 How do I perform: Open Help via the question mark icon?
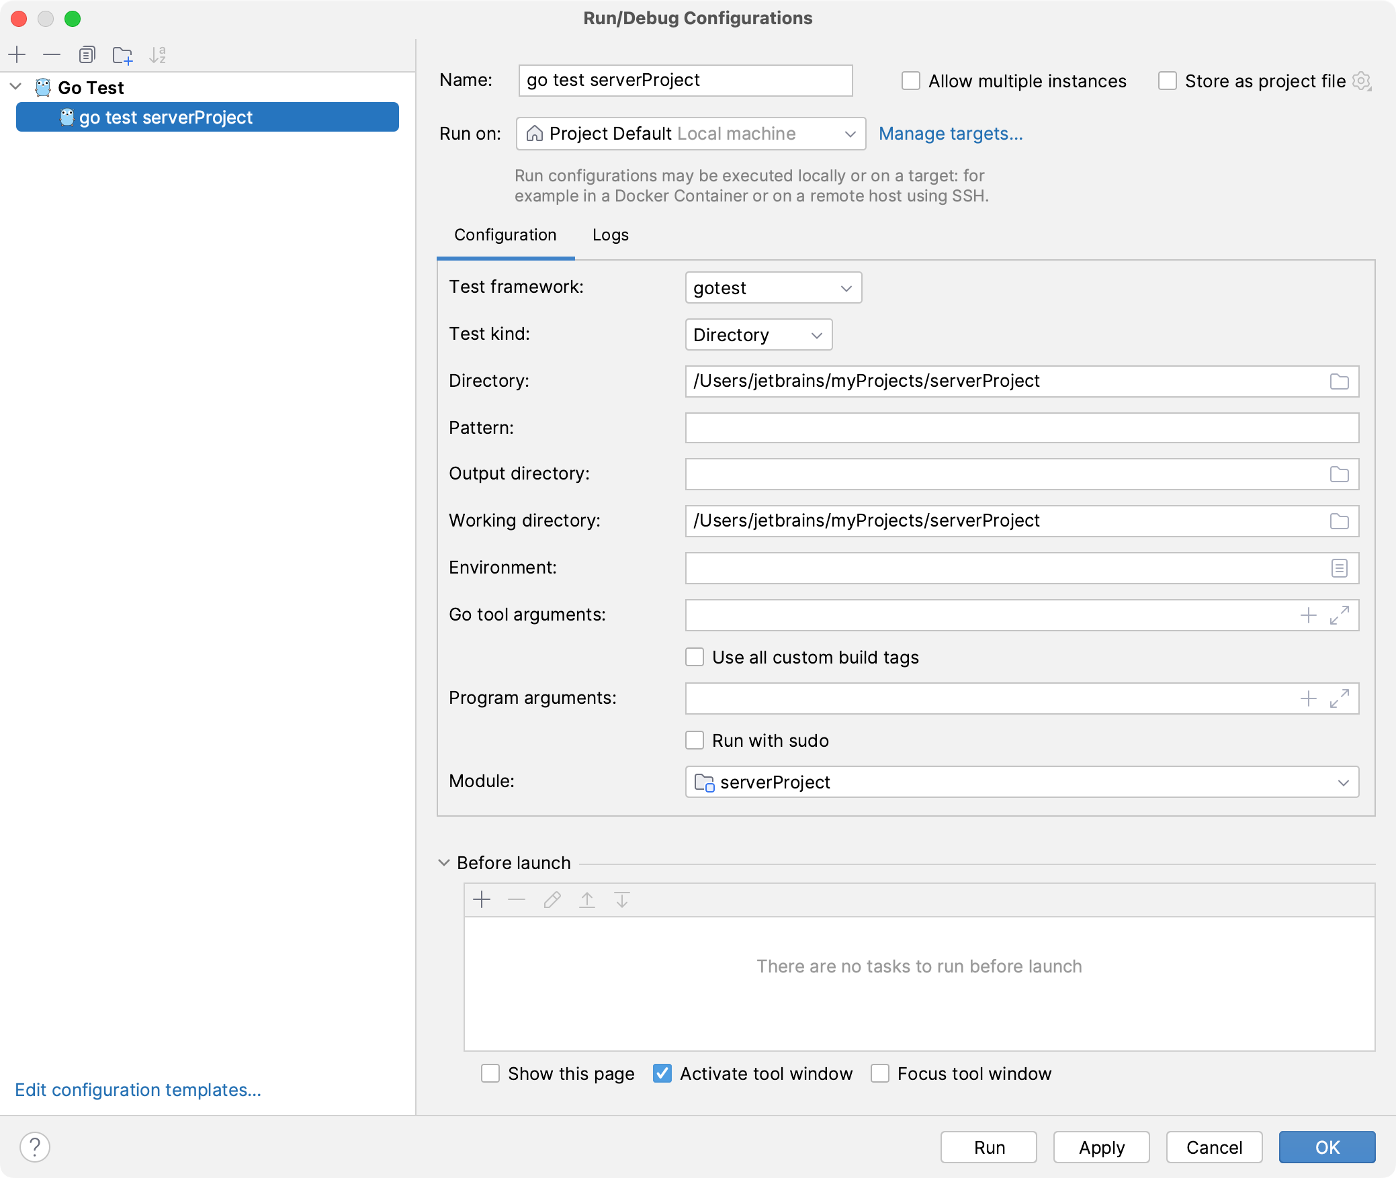(x=35, y=1146)
